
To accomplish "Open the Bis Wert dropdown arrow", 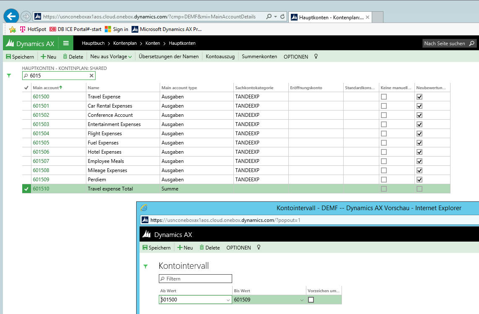I will pos(302,300).
